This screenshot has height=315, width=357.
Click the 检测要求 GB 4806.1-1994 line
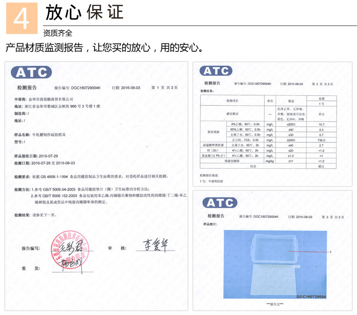click(91, 176)
